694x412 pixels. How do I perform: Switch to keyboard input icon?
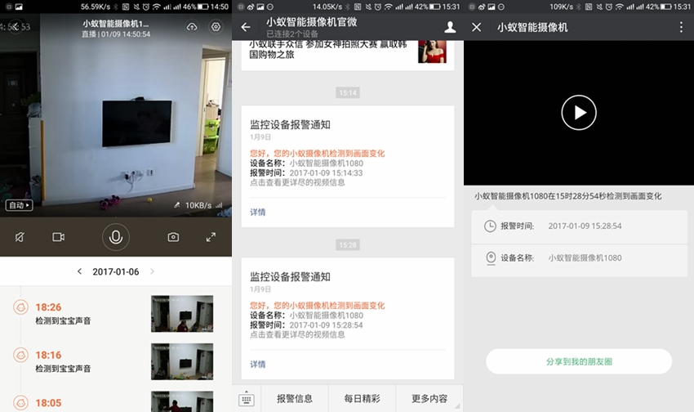coord(247,399)
